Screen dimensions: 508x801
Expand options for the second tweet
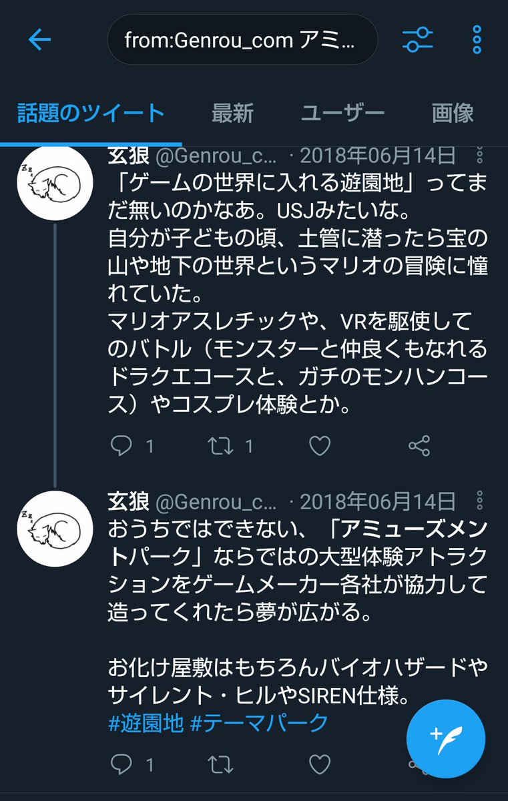(479, 501)
